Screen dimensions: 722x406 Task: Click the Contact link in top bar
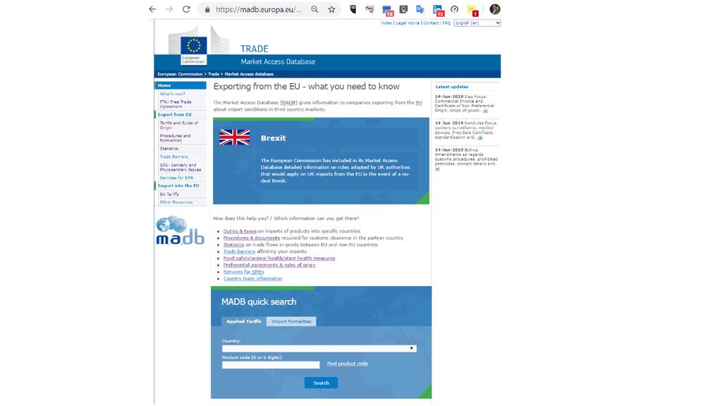[431, 23]
